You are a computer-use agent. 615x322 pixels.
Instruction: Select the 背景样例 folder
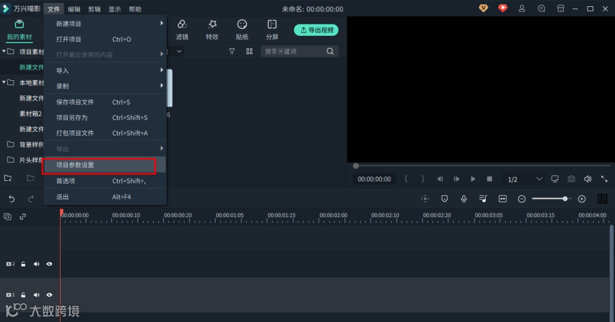point(25,145)
